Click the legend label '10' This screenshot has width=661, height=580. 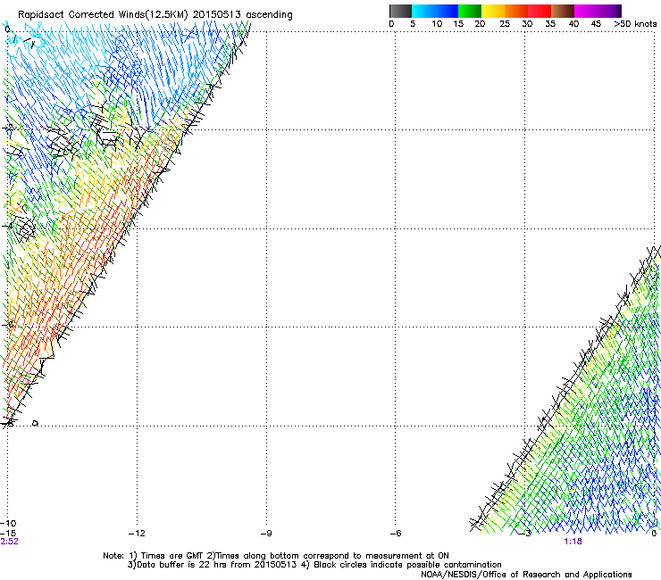tap(437, 24)
